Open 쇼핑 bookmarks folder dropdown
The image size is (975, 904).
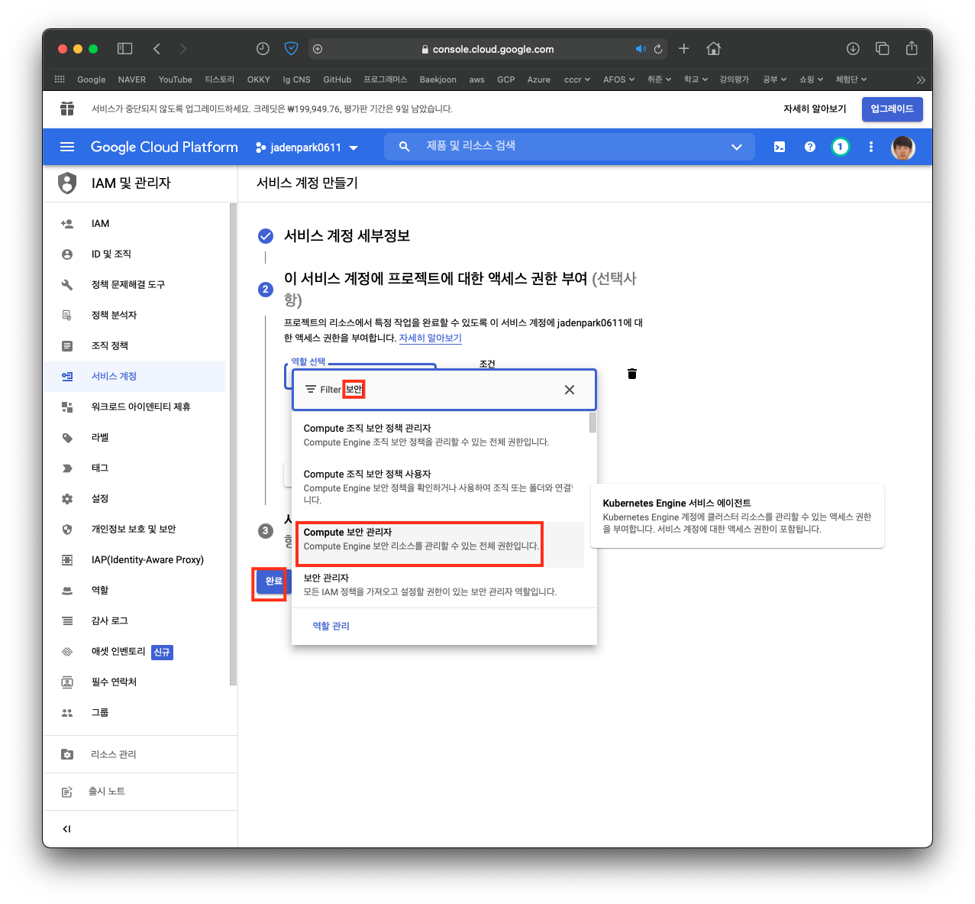click(812, 79)
